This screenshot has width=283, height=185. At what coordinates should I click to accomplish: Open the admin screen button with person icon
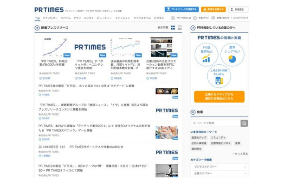click(x=238, y=9)
